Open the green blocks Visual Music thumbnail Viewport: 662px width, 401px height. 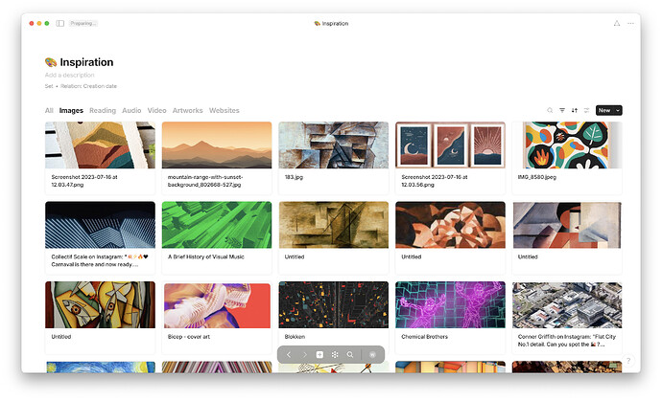pos(217,225)
